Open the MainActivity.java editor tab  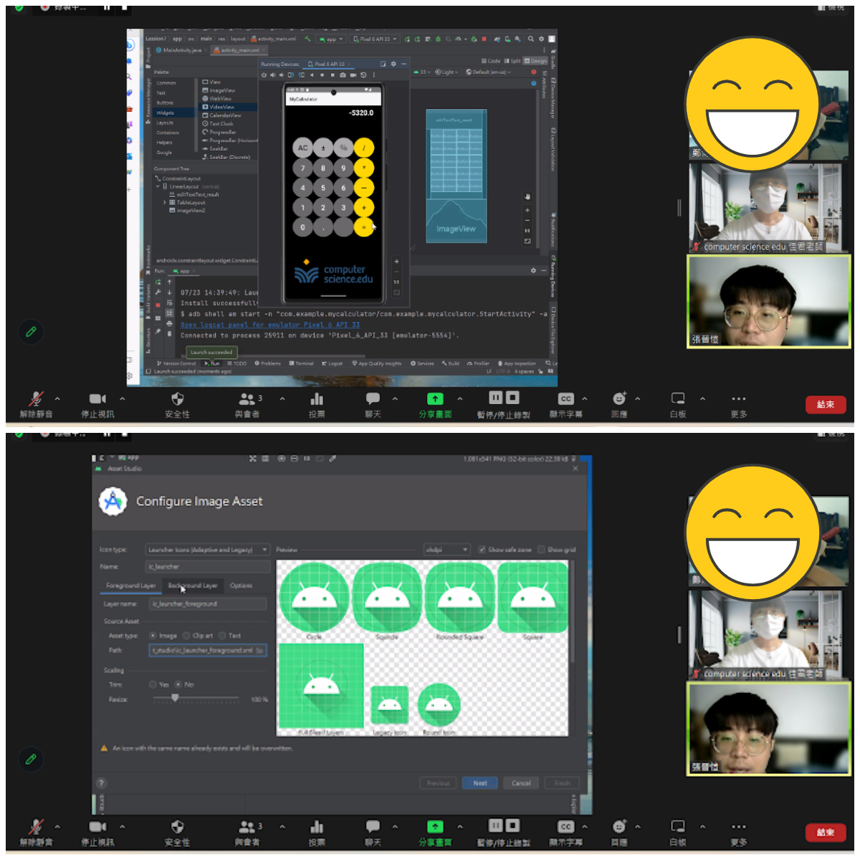coord(181,50)
